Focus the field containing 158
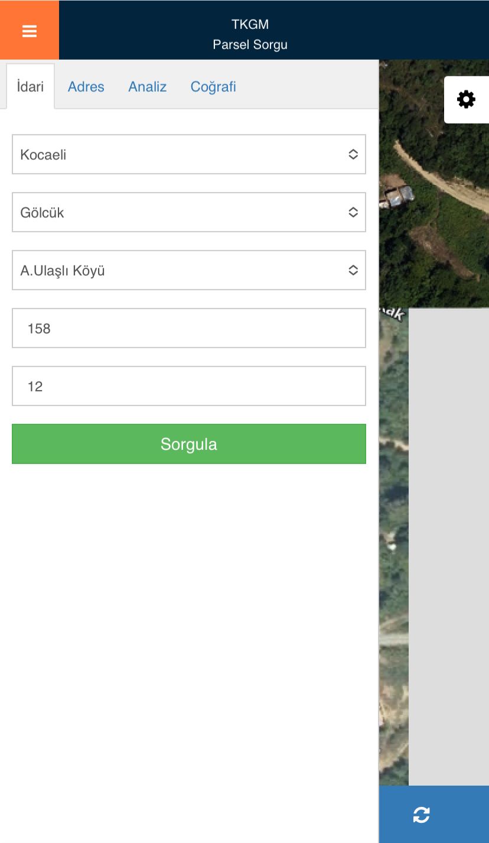 tap(189, 328)
